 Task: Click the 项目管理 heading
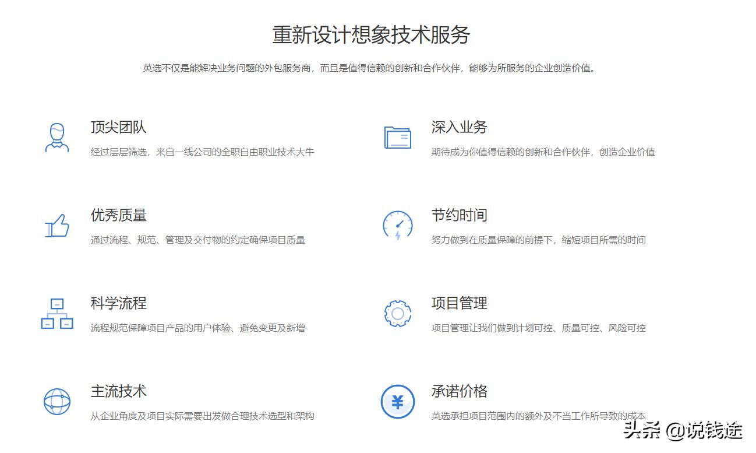(460, 303)
